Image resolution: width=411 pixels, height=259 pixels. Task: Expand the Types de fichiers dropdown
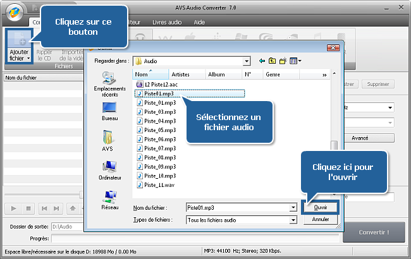293,220
